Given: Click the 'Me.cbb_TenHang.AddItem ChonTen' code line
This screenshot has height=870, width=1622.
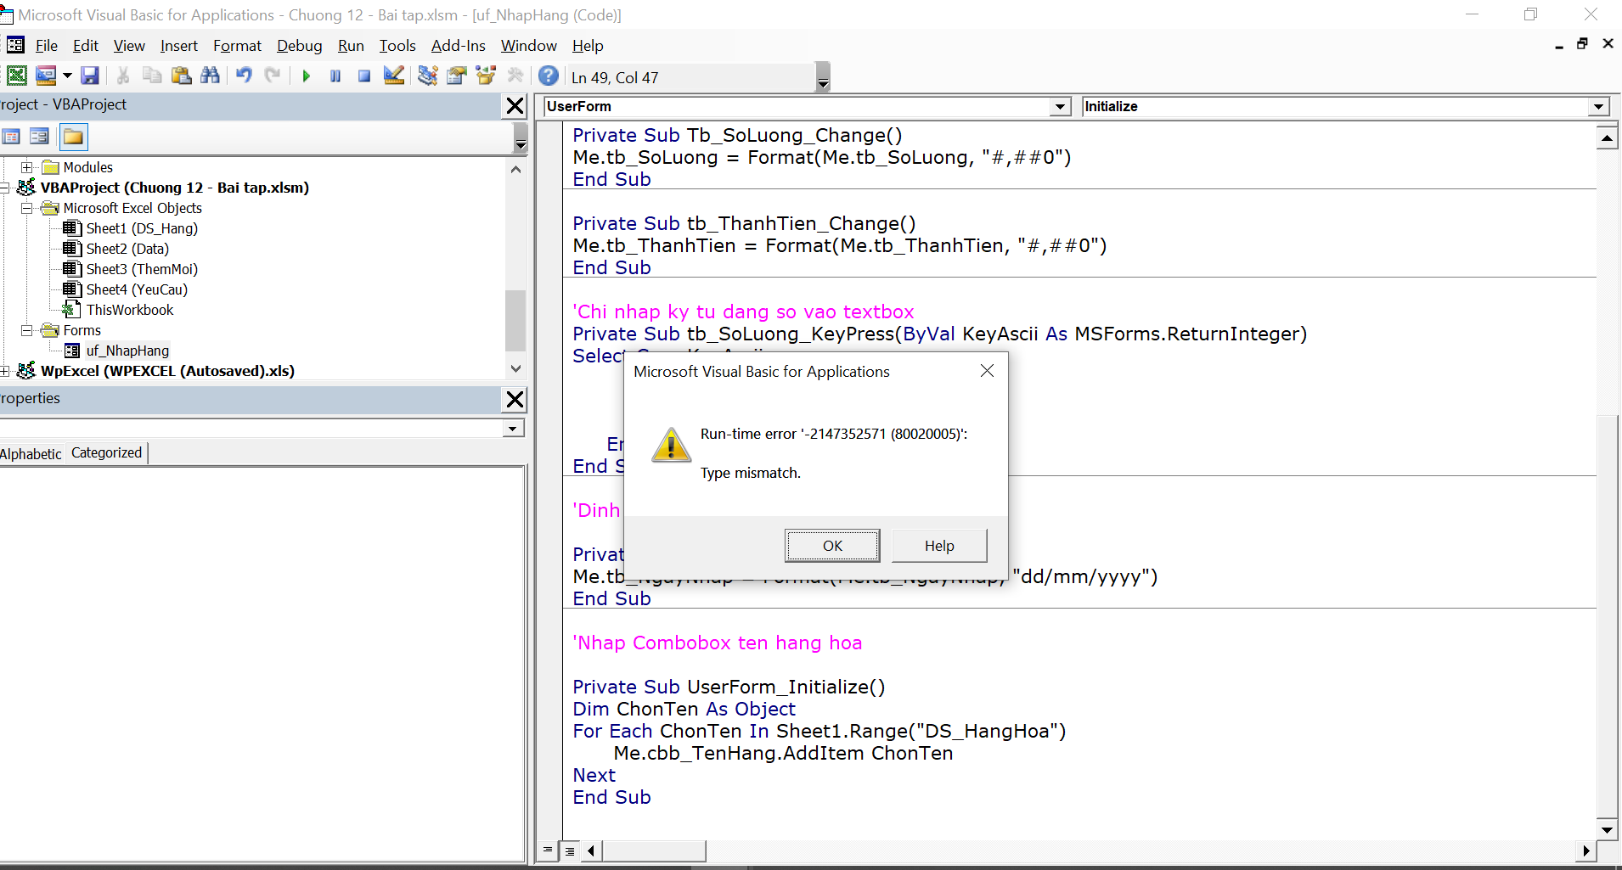Looking at the screenshot, I should 783,754.
